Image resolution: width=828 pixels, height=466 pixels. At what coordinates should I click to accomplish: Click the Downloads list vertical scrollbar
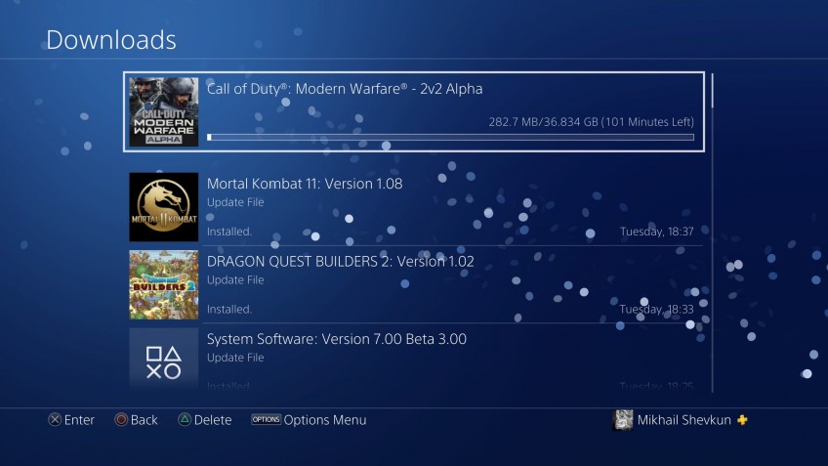pos(713,233)
